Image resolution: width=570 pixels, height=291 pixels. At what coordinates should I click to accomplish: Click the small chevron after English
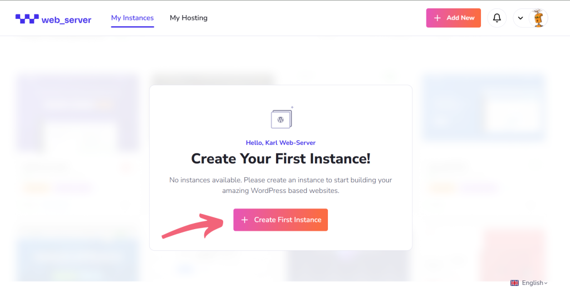546,283
